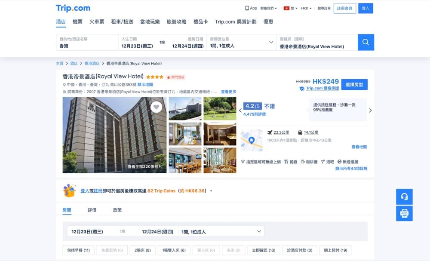Switch to the 評價 section tab
The image size is (430, 261).
pyautogui.click(x=92, y=210)
